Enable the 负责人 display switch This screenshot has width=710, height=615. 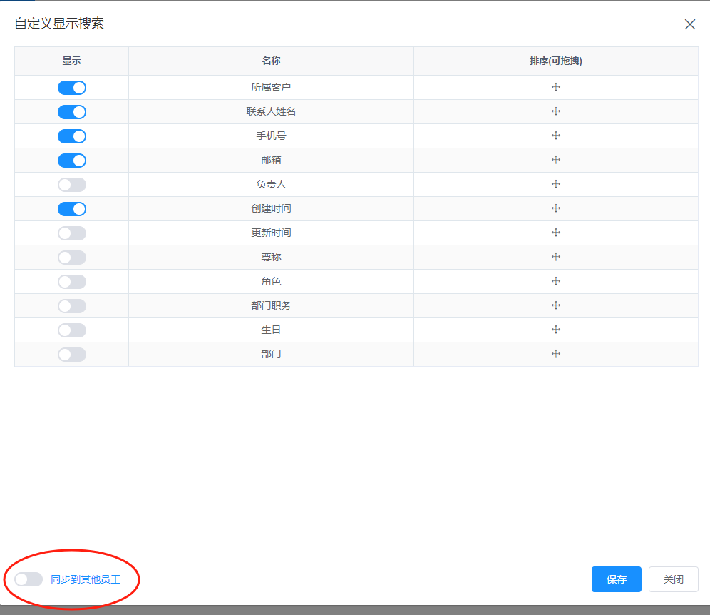72,185
